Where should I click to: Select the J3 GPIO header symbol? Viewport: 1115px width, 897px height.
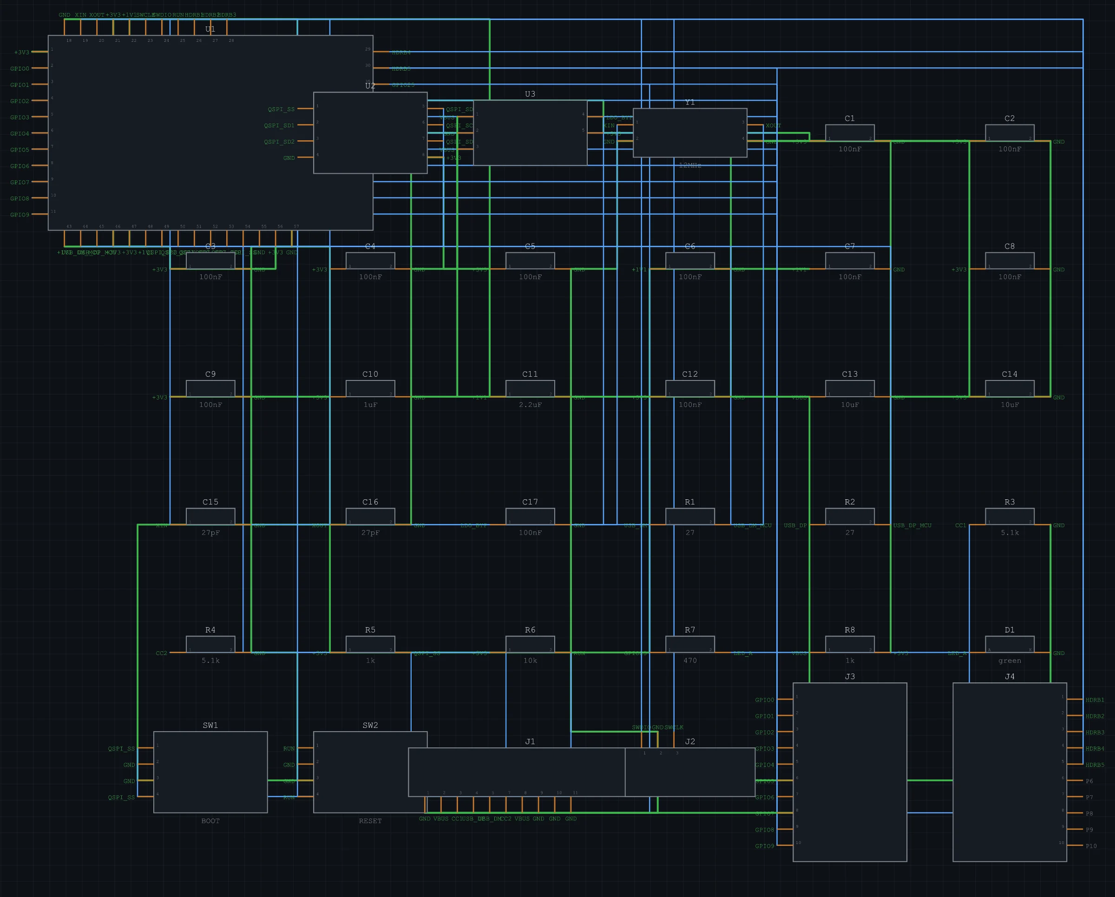pos(850,772)
